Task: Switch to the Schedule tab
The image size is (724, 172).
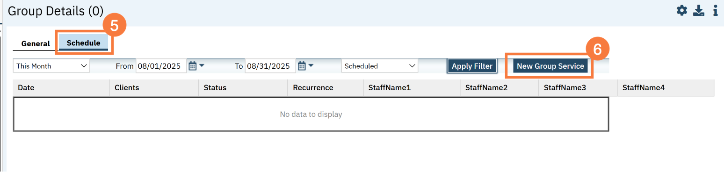Action: 83,43
